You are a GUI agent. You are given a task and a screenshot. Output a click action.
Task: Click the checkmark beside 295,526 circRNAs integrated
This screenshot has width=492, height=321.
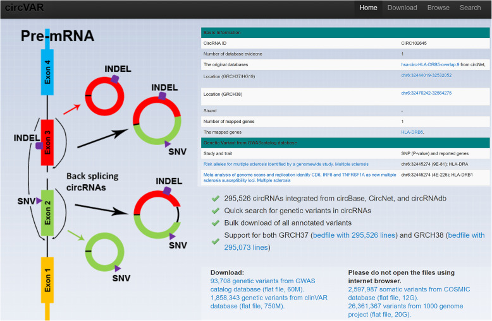(216, 199)
